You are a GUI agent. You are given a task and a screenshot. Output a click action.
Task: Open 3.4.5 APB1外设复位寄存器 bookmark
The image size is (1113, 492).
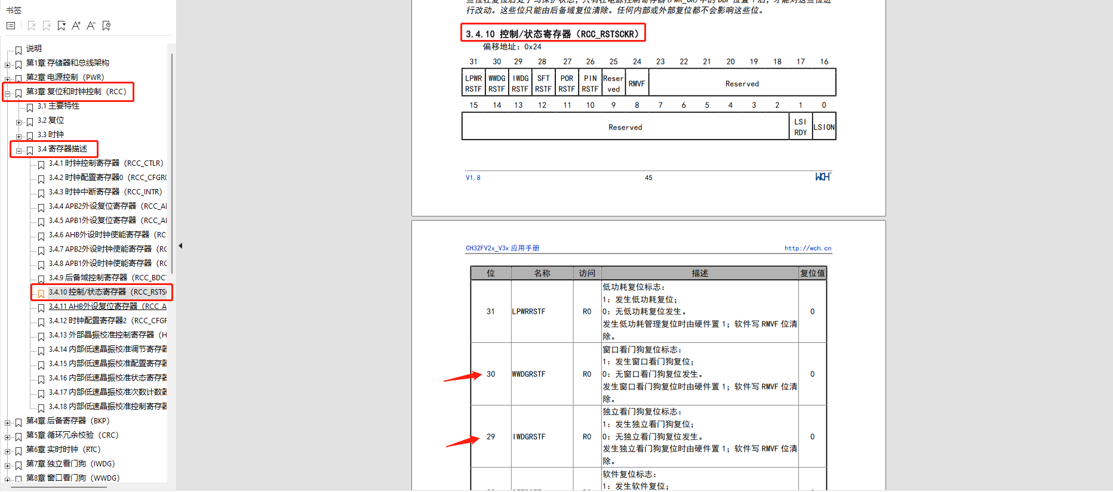coord(107,220)
